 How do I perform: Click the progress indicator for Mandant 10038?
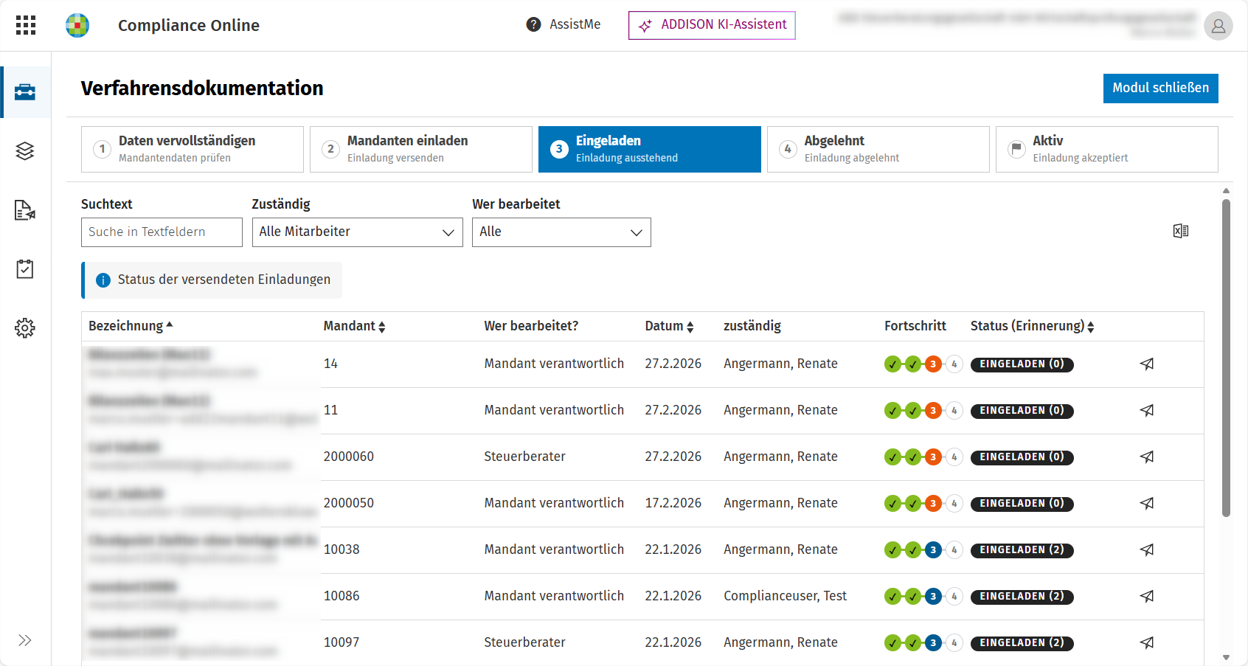click(923, 549)
